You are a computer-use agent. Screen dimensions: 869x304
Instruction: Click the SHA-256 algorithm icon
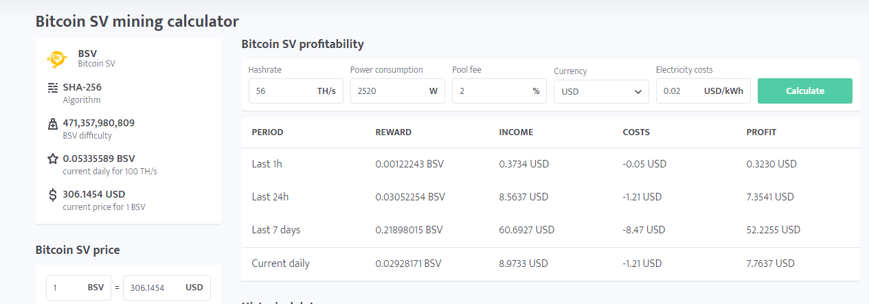53,88
